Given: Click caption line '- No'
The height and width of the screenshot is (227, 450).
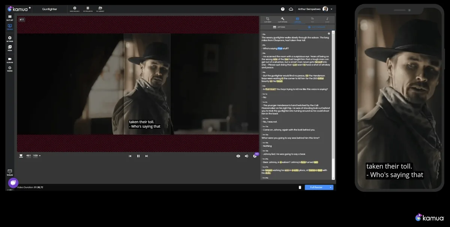Looking at the screenshot, I should coord(264,97).
